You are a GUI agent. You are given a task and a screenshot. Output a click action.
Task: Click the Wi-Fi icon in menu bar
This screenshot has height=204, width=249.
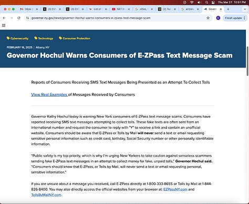tap(192, 2)
